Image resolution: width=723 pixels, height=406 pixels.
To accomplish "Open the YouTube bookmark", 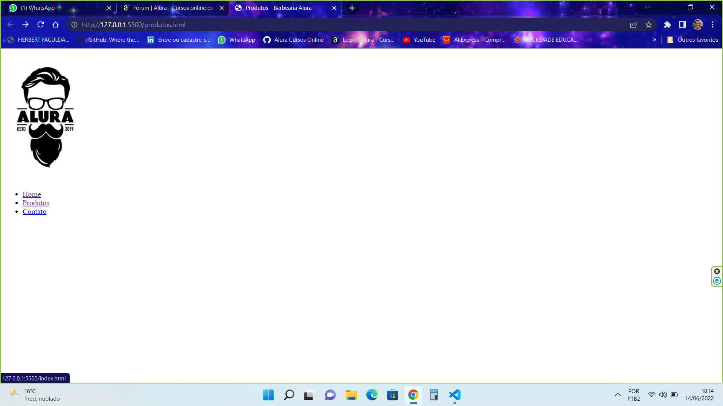I will tap(419, 40).
